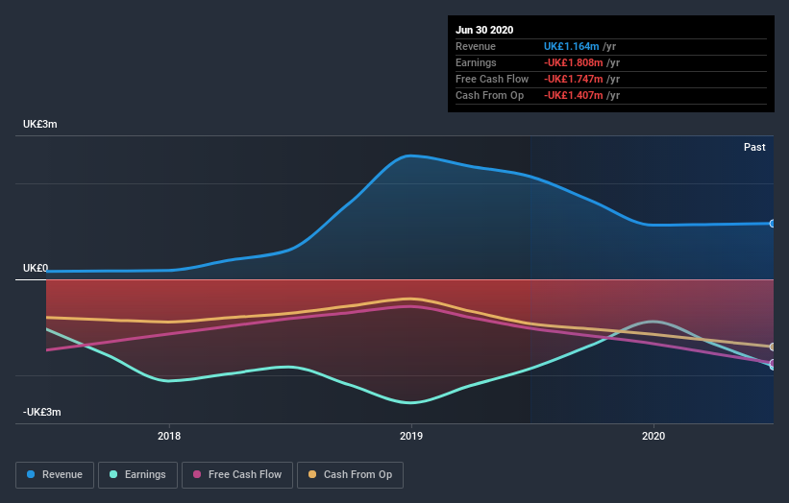This screenshot has width=789, height=503.
Task: Click the revenue line peak near 2019
Action: (x=410, y=156)
